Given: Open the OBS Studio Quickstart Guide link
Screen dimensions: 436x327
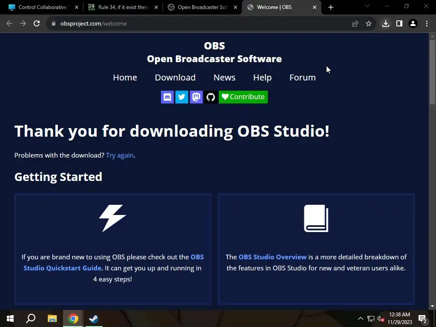Looking at the screenshot, I should (114, 262).
